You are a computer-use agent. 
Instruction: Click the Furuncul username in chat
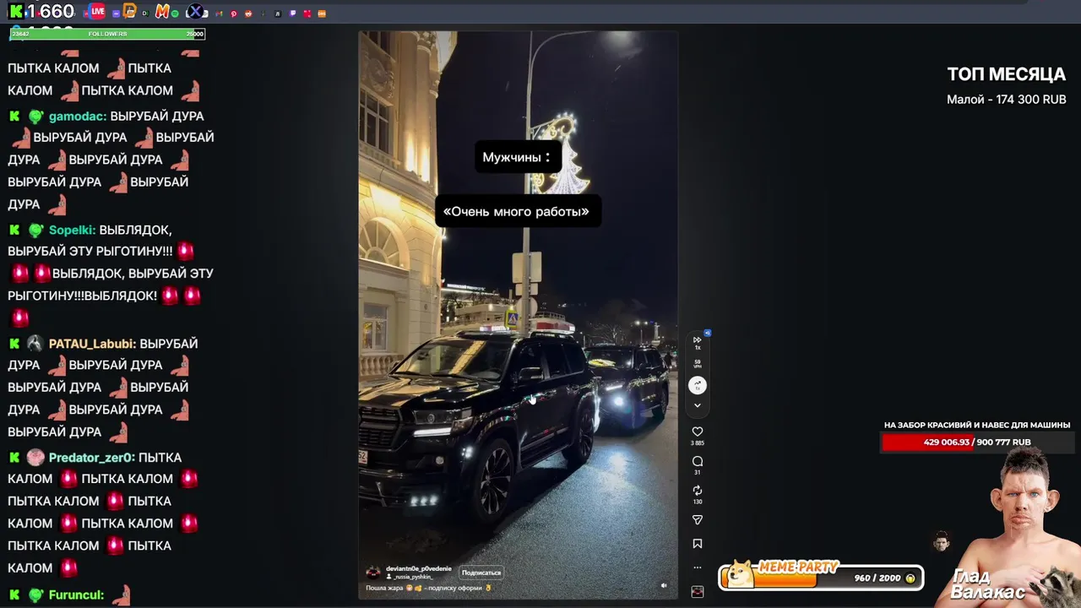coord(76,594)
